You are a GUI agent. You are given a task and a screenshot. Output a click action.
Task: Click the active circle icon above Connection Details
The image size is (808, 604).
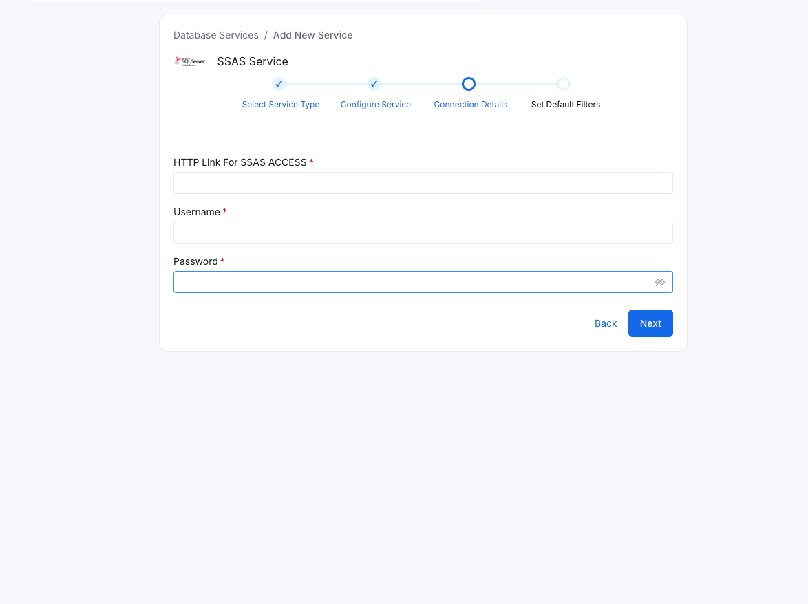pos(469,83)
